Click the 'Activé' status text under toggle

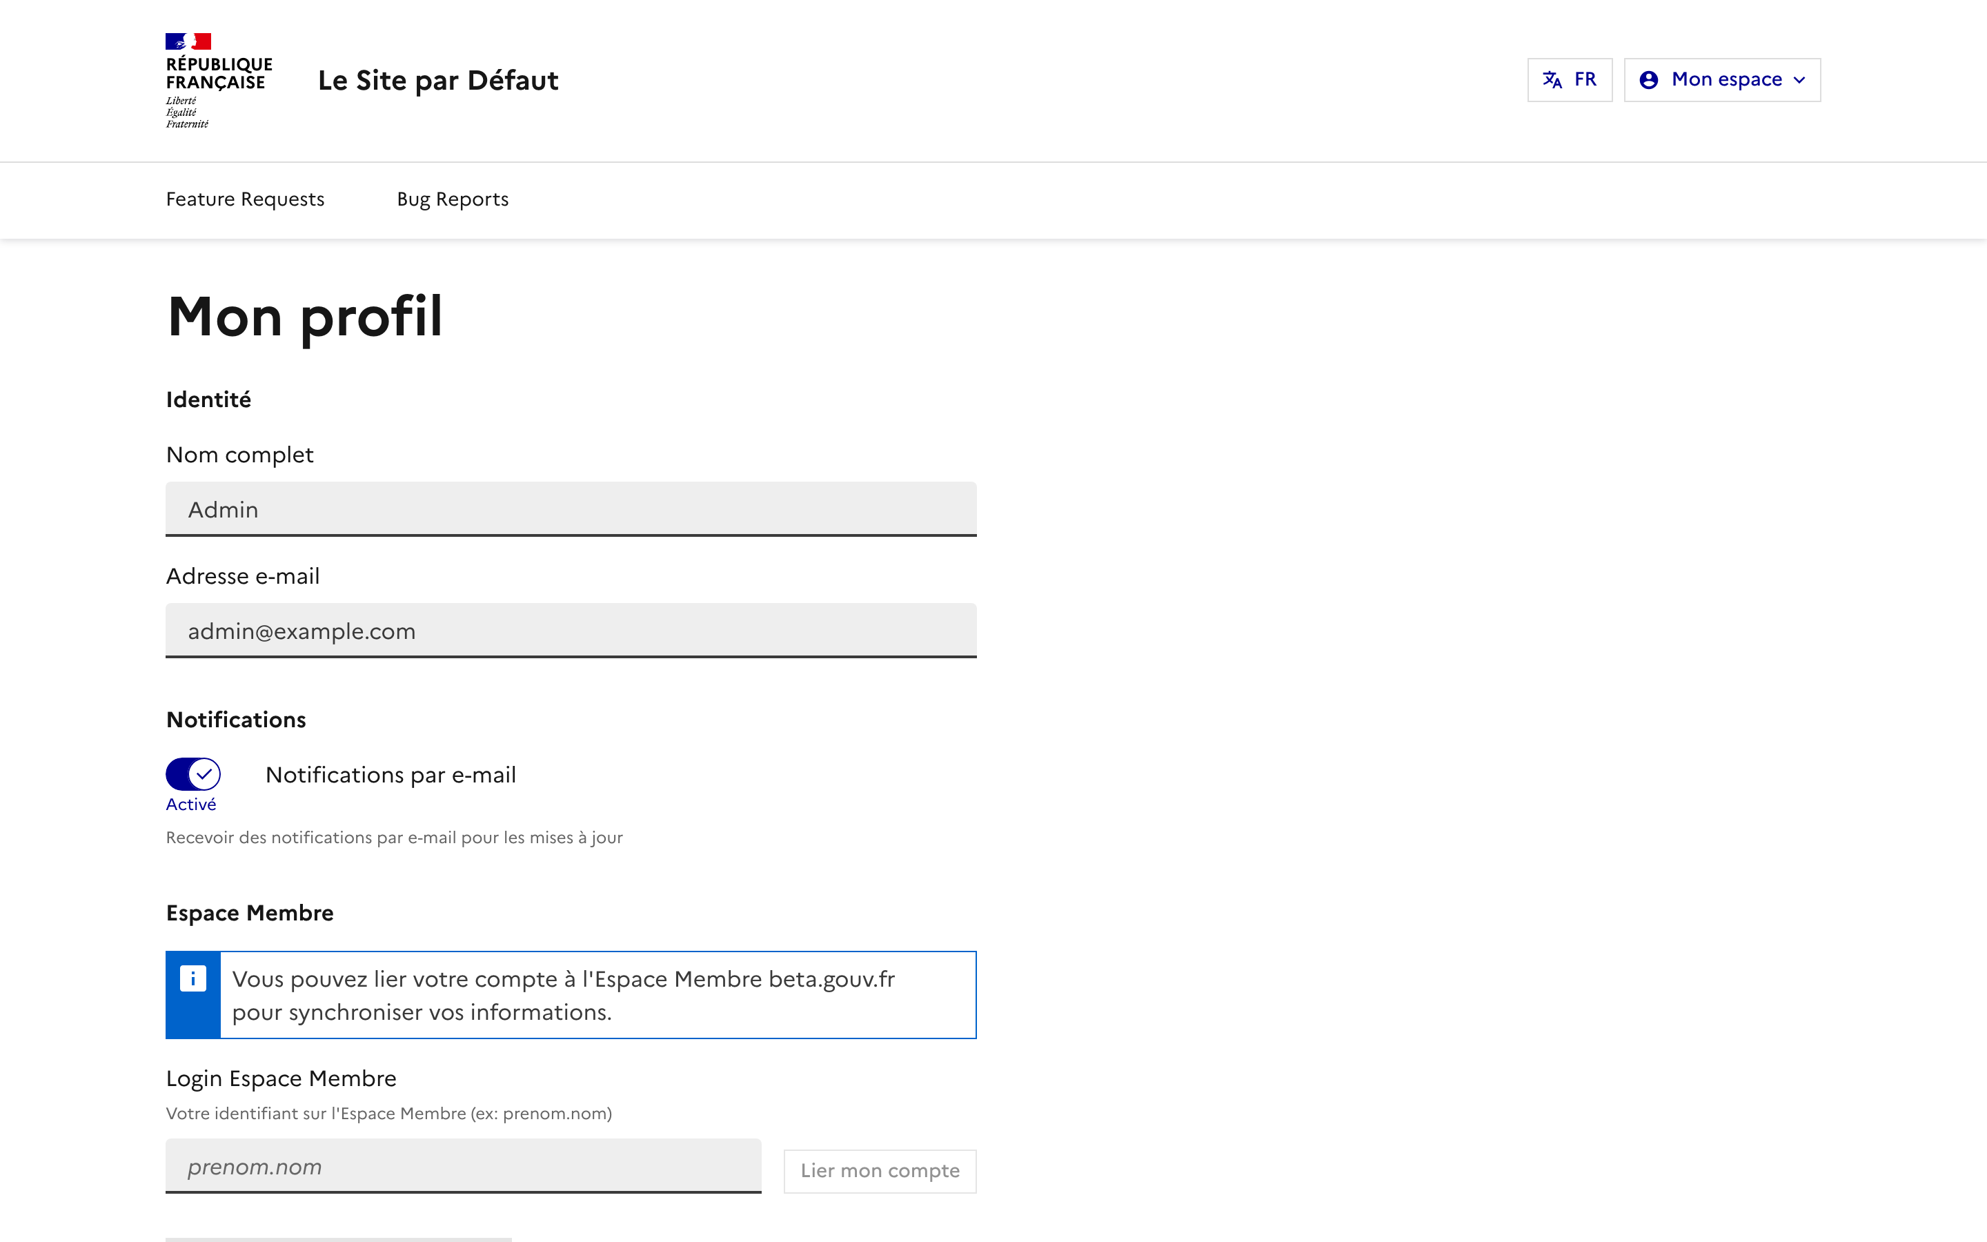(190, 805)
